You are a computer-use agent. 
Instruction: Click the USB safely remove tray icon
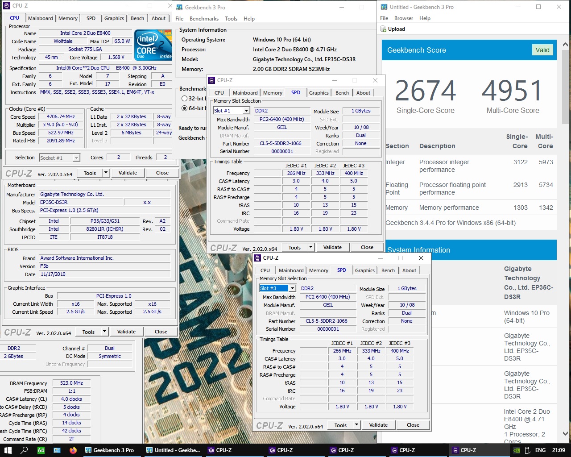click(528, 450)
